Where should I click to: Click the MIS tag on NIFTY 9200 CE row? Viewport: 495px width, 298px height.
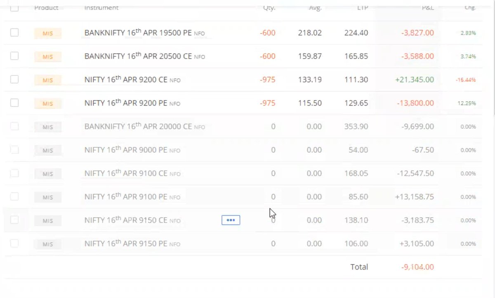click(x=48, y=80)
